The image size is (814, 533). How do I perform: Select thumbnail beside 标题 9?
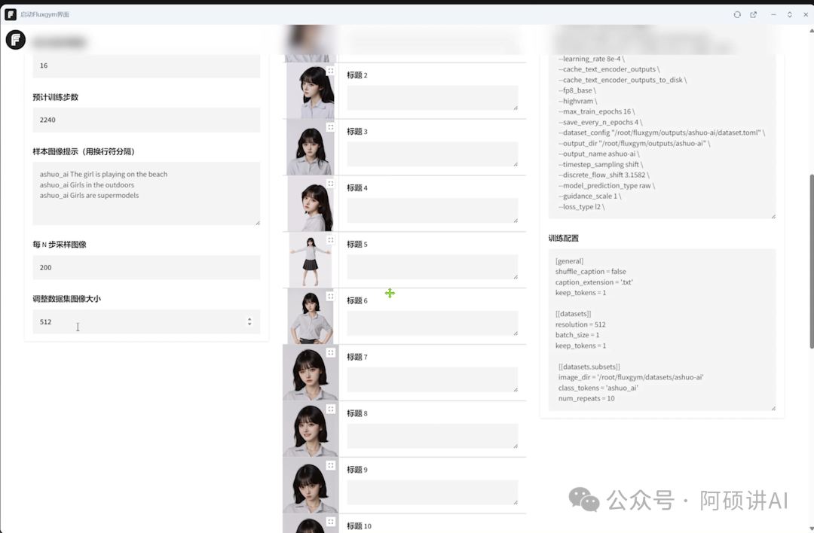(x=311, y=486)
